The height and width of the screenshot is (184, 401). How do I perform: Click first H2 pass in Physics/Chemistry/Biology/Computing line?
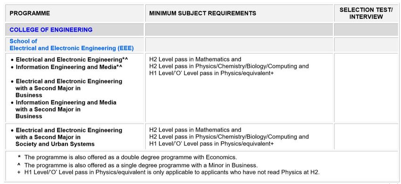click(229, 66)
